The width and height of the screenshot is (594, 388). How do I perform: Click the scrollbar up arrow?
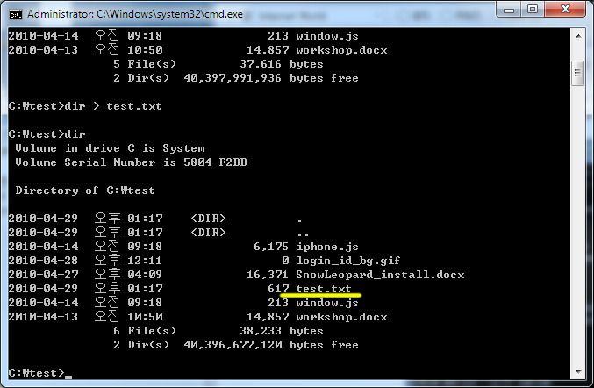pyautogui.click(x=577, y=36)
